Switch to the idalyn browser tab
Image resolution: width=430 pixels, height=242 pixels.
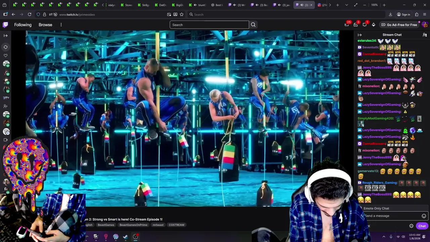pos(111,5)
